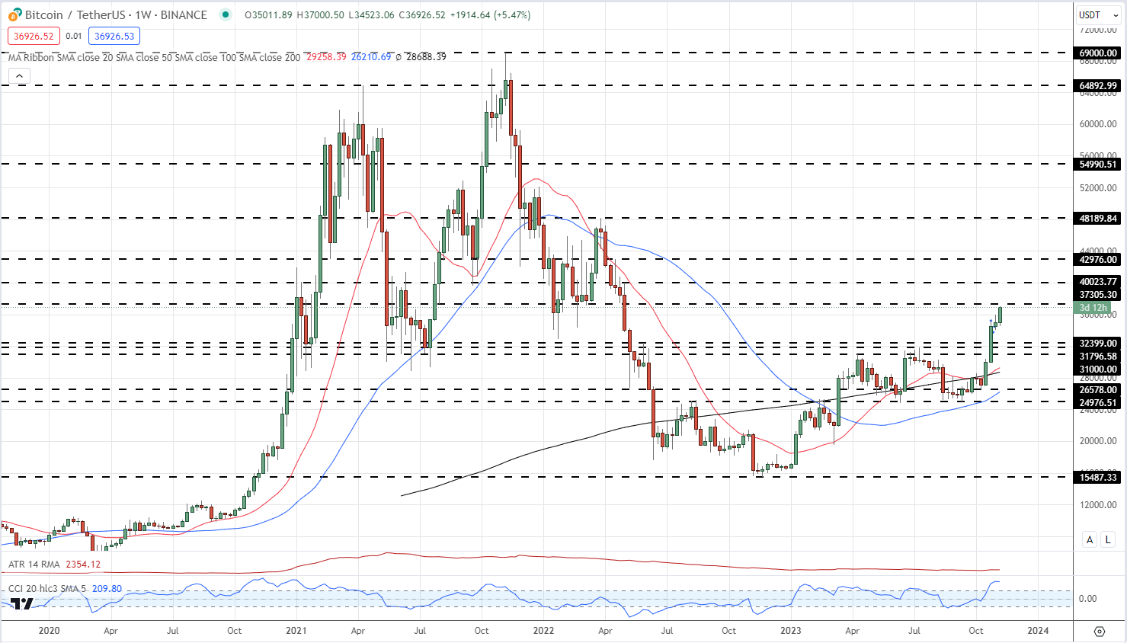Click the 26578.00 price level label
This screenshot has height=643, width=1127.
1098,390
